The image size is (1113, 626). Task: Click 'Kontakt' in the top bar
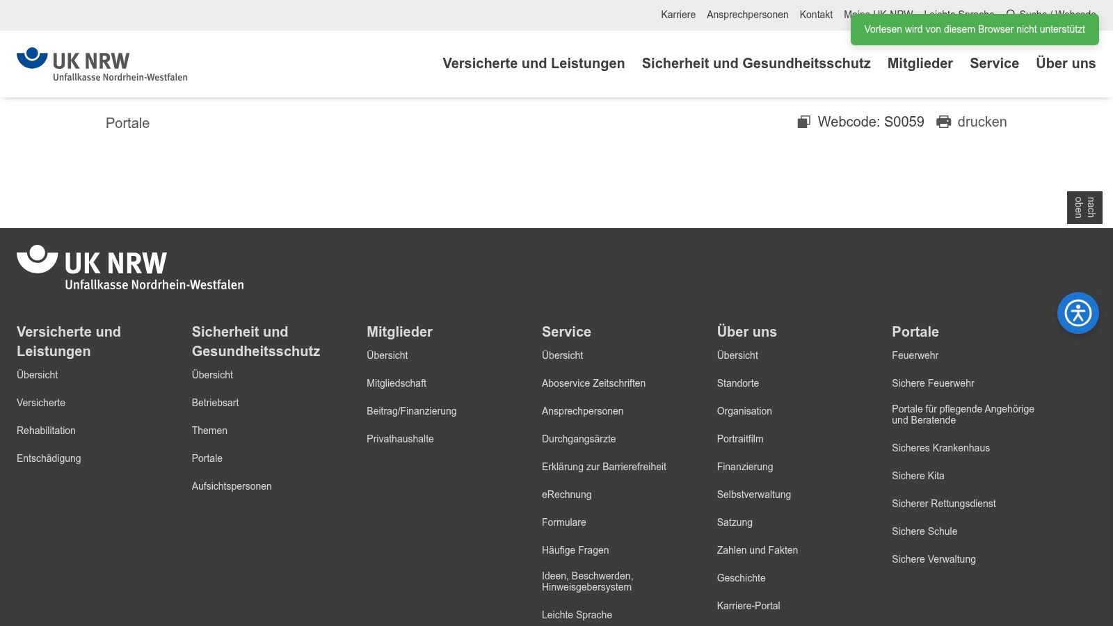coord(816,15)
